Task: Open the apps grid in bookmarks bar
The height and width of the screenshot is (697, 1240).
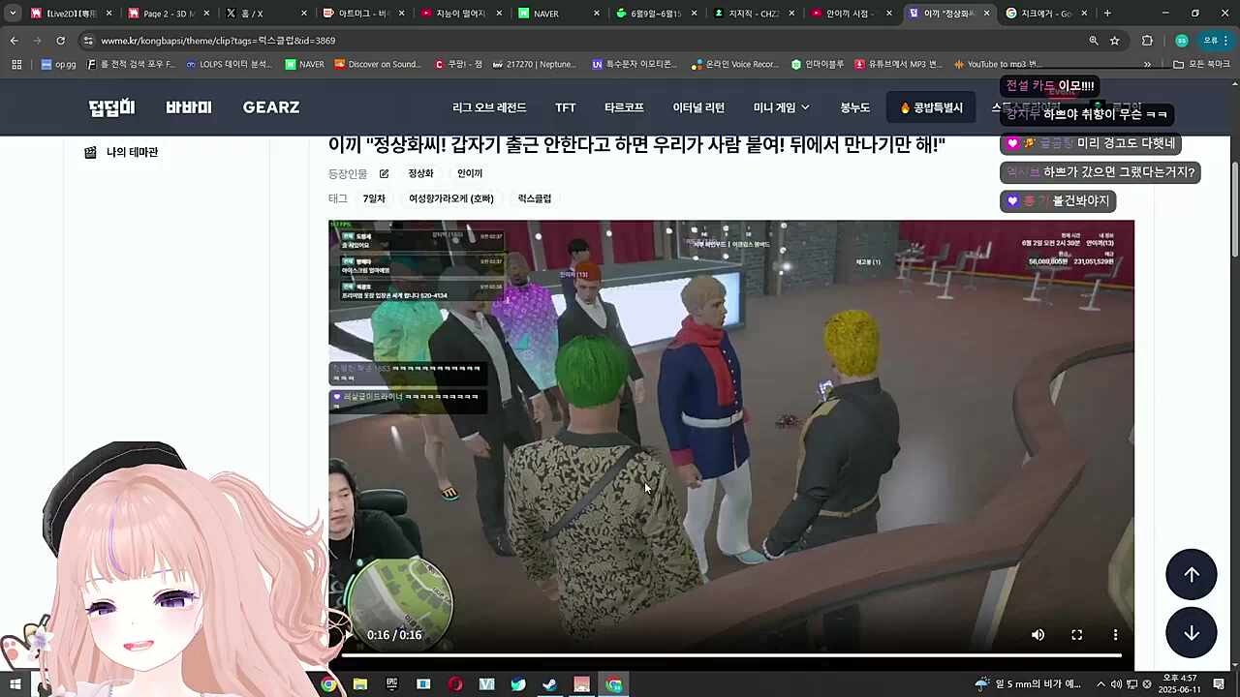Action: pyautogui.click(x=16, y=64)
